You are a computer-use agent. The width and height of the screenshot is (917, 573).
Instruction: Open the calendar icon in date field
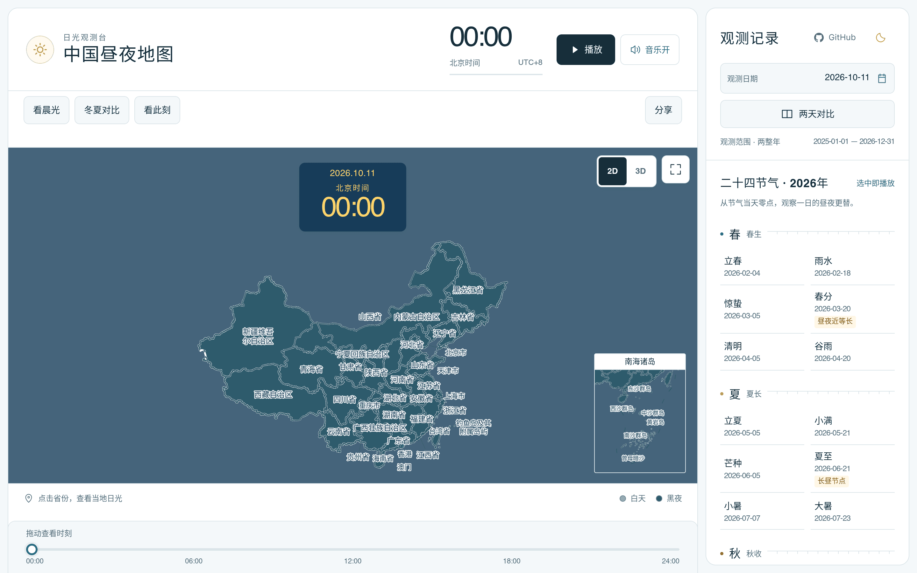[882, 78]
